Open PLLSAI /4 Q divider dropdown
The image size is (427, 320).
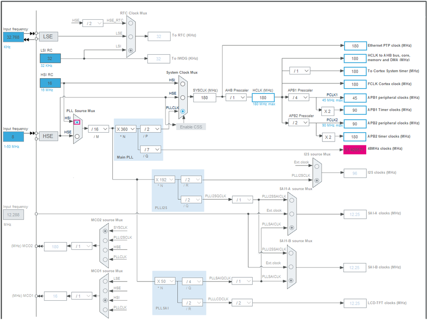click(192, 281)
